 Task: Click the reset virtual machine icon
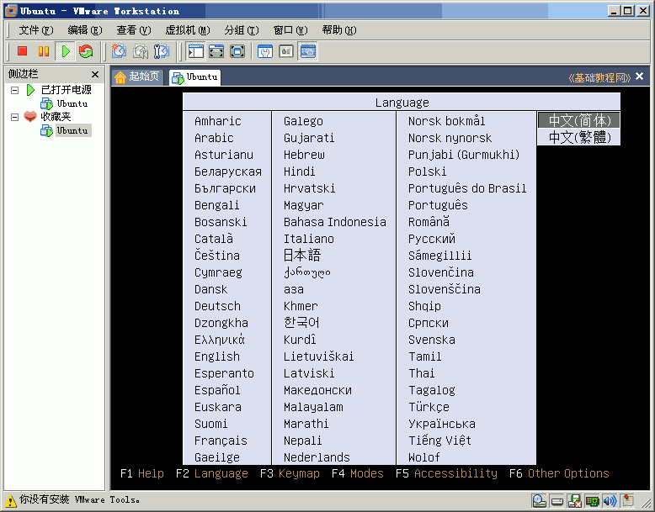tap(86, 51)
